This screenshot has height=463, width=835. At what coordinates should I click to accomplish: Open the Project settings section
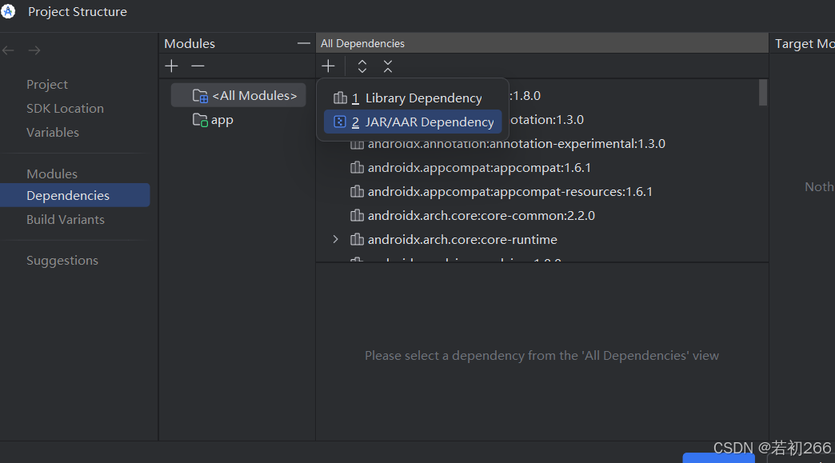pos(47,84)
